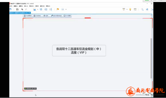The width and height of the screenshot is (166, 98).
Task: Open the topic icon dropdown arrow
Action: click(x=38, y=10)
